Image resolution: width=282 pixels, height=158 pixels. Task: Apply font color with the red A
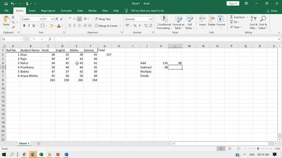(x=59, y=26)
